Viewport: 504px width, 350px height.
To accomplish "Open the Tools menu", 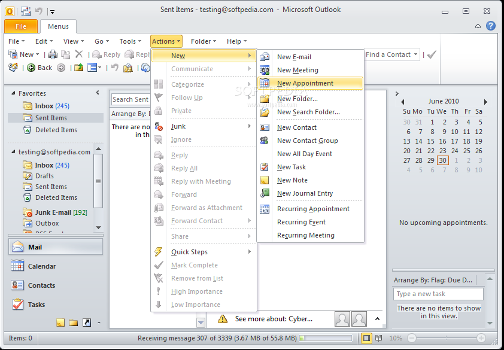I will (x=130, y=41).
